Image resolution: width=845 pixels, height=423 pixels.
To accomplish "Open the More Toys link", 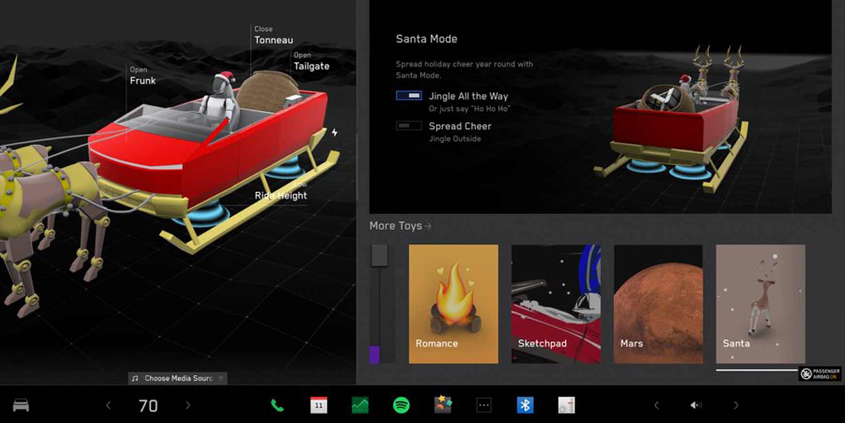I will 400,226.
